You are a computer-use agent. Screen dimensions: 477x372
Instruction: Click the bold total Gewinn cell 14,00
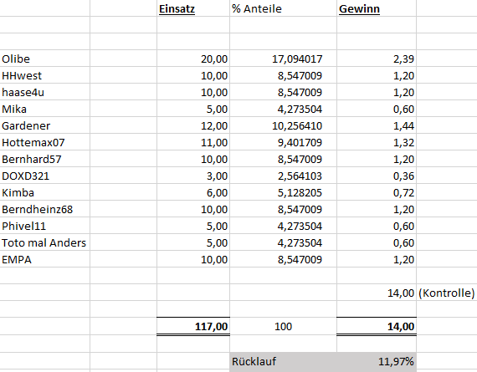tap(377, 326)
